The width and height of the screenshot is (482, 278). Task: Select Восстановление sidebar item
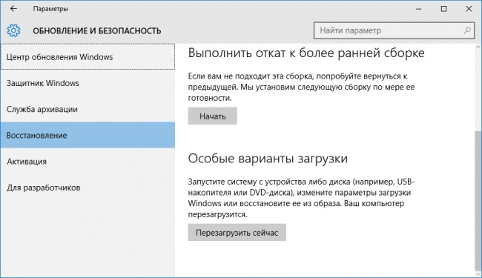point(88,135)
